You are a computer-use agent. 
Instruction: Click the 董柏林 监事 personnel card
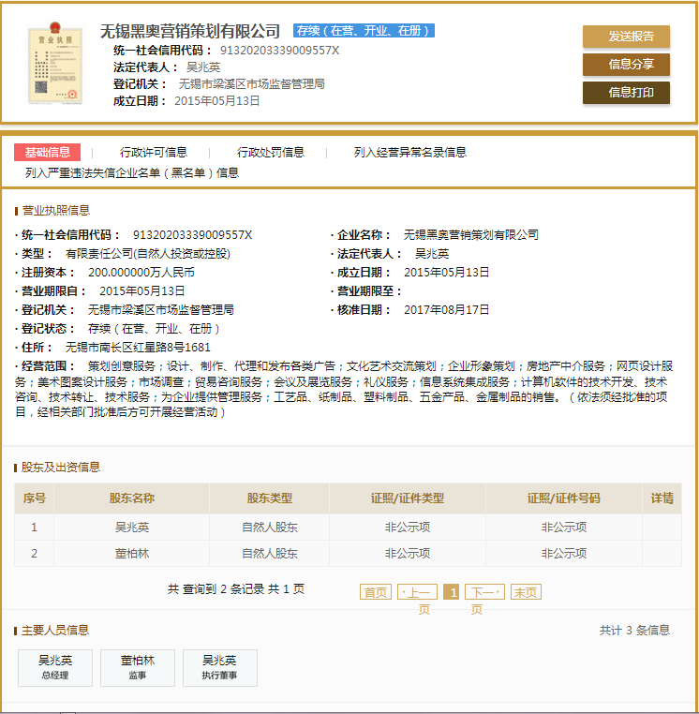[137, 667]
